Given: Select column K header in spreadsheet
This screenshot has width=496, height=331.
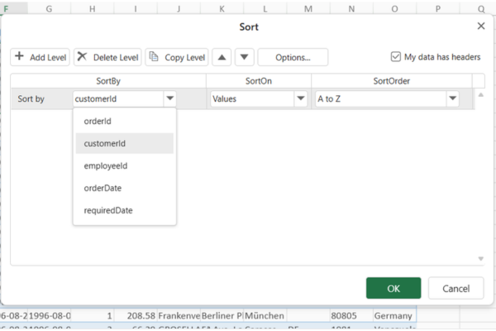Looking at the screenshot, I should tap(222, 8).
